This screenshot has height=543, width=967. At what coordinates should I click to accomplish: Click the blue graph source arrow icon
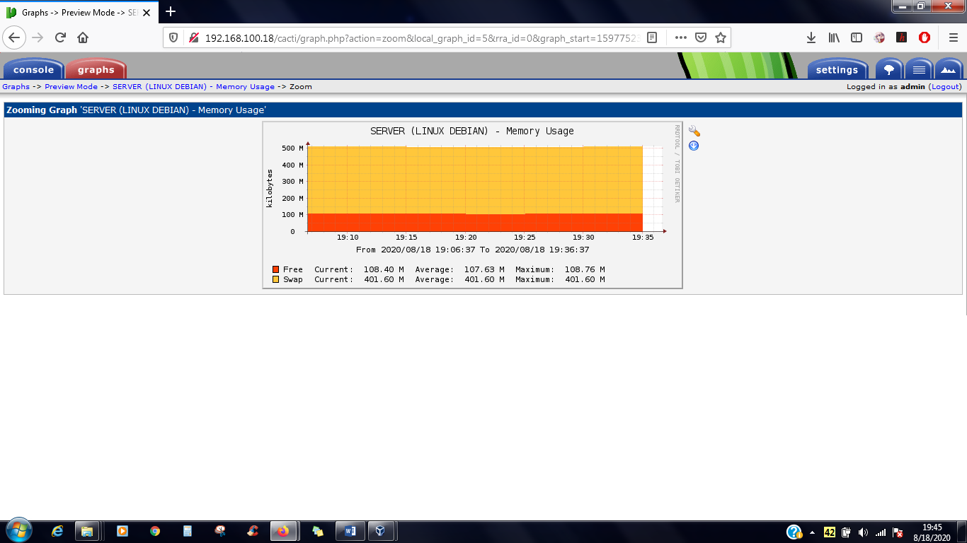click(x=694, y=146)
